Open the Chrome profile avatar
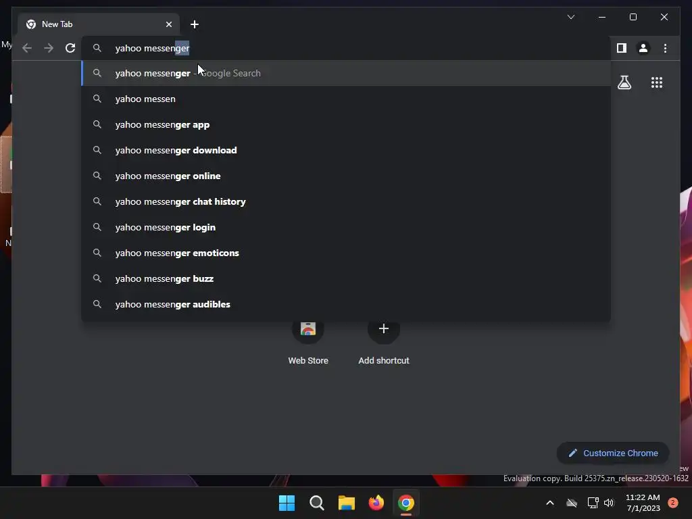 (x=643, y=48)
